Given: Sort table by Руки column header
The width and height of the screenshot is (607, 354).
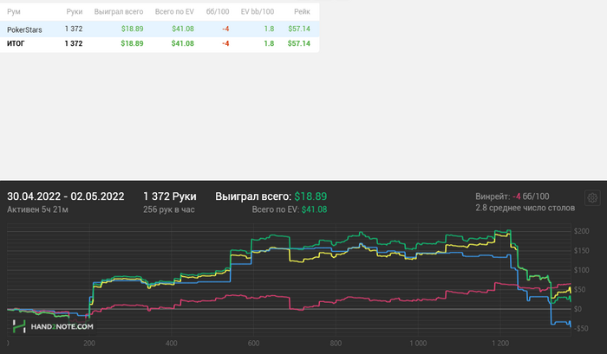Looking at the screenshot, I should pos(75,12).
